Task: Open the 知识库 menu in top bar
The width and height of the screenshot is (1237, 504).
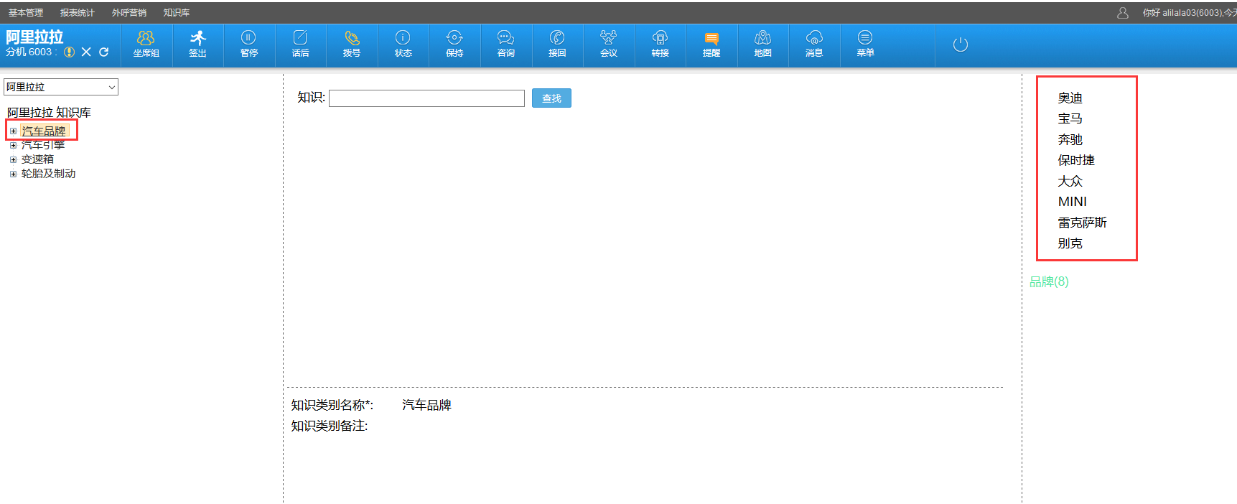Action: click(x=176, y=13)
